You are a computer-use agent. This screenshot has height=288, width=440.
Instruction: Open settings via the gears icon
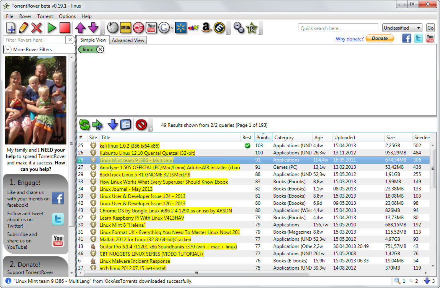pos(239,28)
